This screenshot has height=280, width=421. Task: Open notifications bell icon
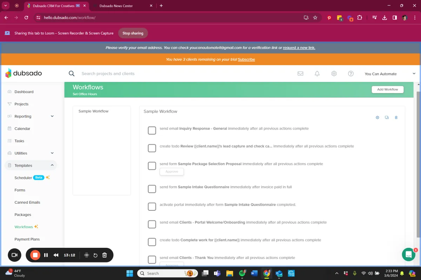click(x=317, y=73)
